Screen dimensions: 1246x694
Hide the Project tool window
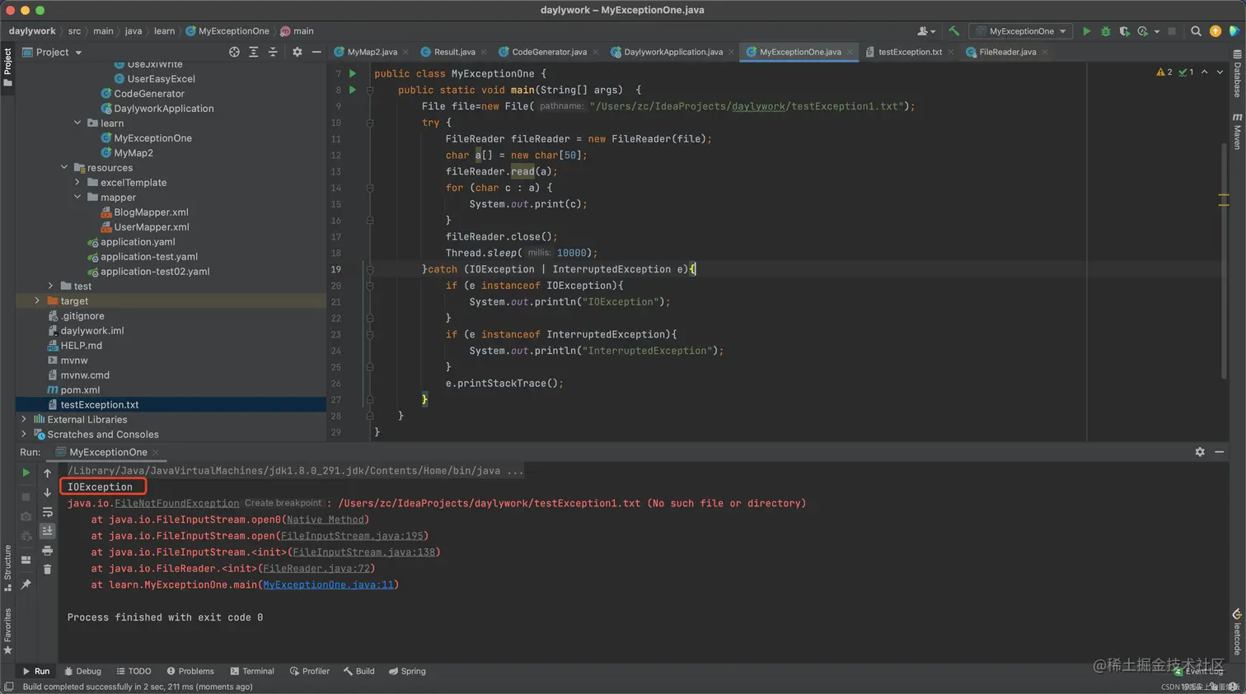coord(316,52)
